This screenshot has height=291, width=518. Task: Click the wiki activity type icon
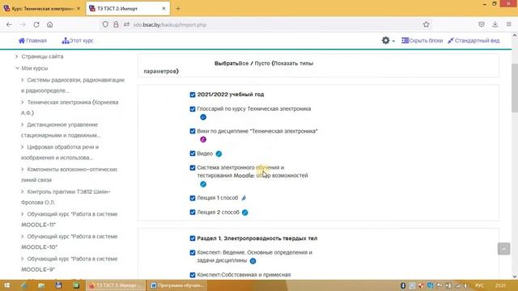[x=203, y=140]
